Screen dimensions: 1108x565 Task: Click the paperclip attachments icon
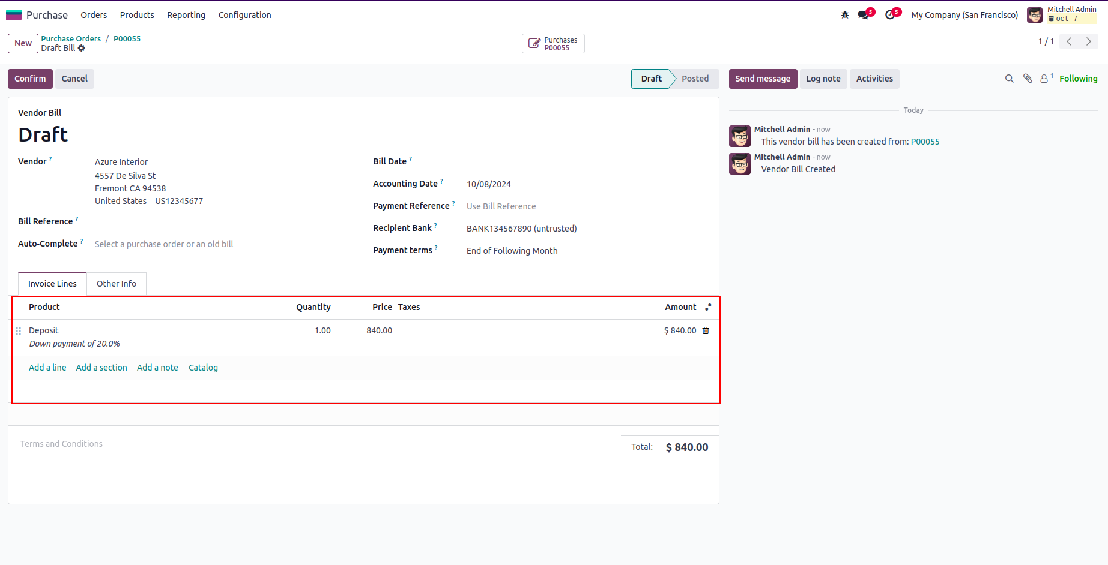pos(1028,79)
